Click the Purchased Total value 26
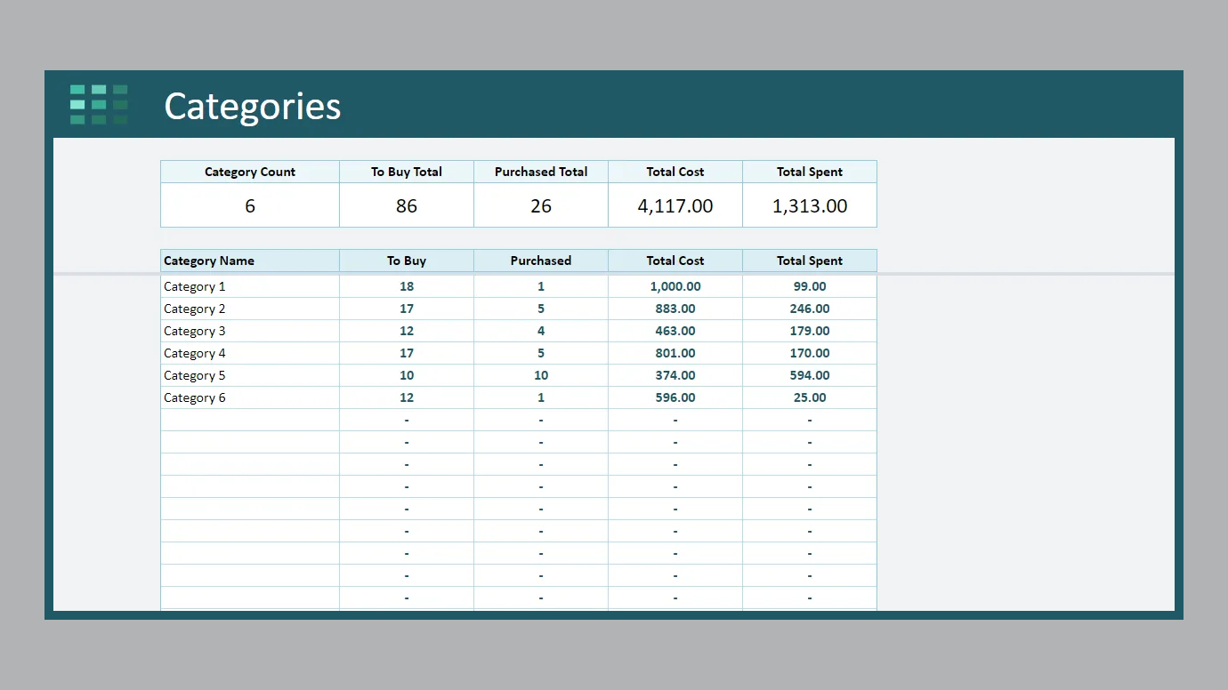The height and width of the screenshot is (690, 1228). click(541, 205)
